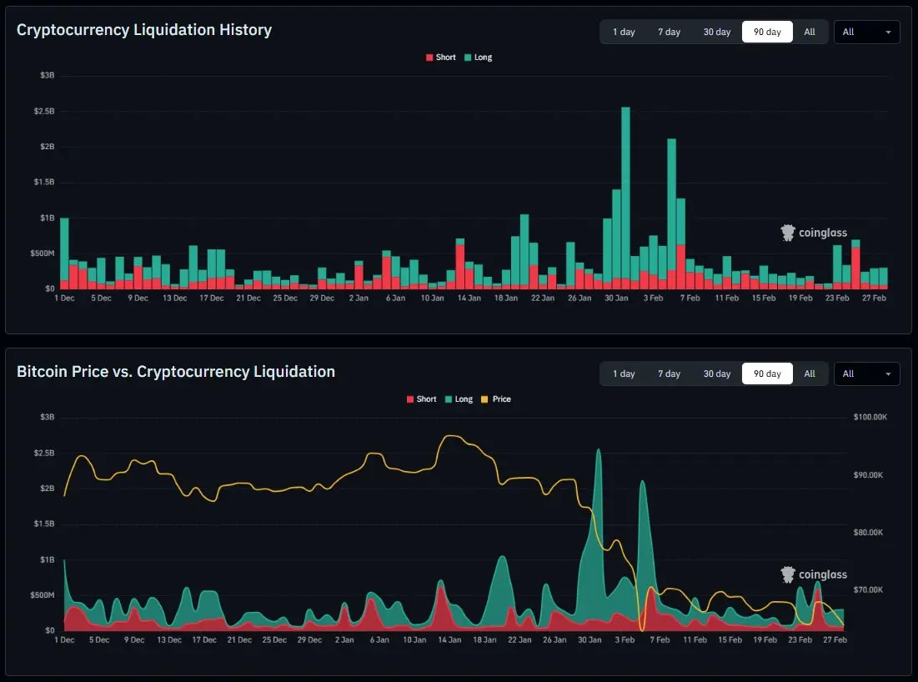Switch Liquidation History to 30 day view
Screen dimensions: 918x682
click(716, 33)
